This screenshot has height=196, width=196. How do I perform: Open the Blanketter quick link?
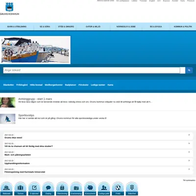(x=8, y=85)
